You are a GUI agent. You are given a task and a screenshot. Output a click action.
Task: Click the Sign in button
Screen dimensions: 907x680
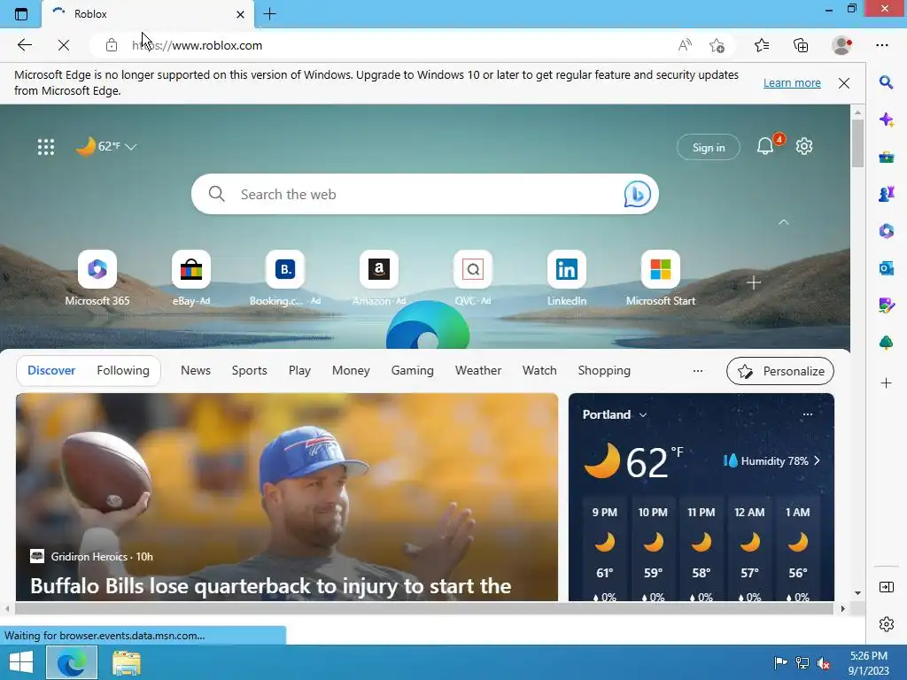click(x=709, y=148)
